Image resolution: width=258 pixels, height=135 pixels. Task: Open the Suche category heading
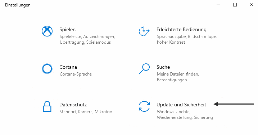163,67
